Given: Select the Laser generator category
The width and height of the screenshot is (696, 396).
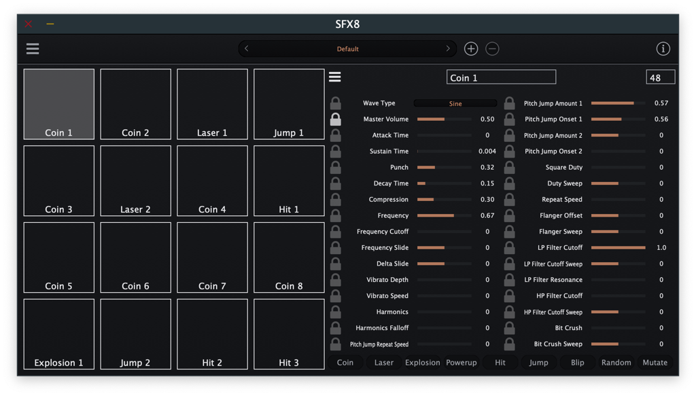Looking at the screenshot, I should [384, 363].
